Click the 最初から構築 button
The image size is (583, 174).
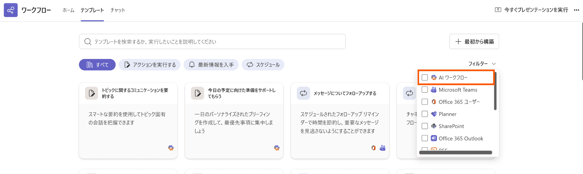tap(474, 42)
